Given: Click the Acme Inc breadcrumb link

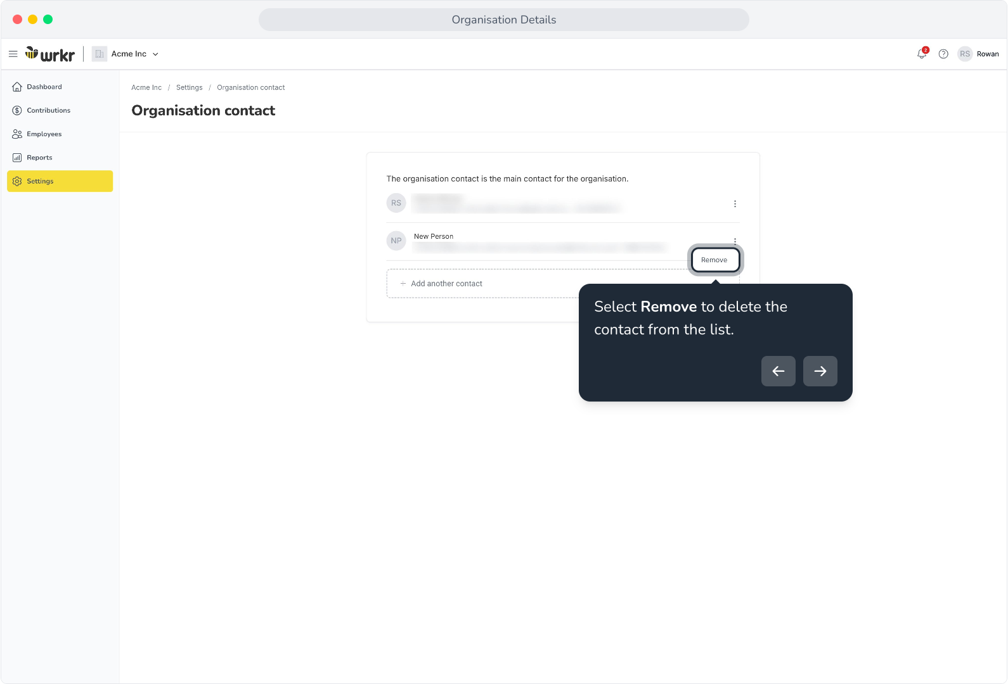Looking at the screenshot, I should coord(146,87).
